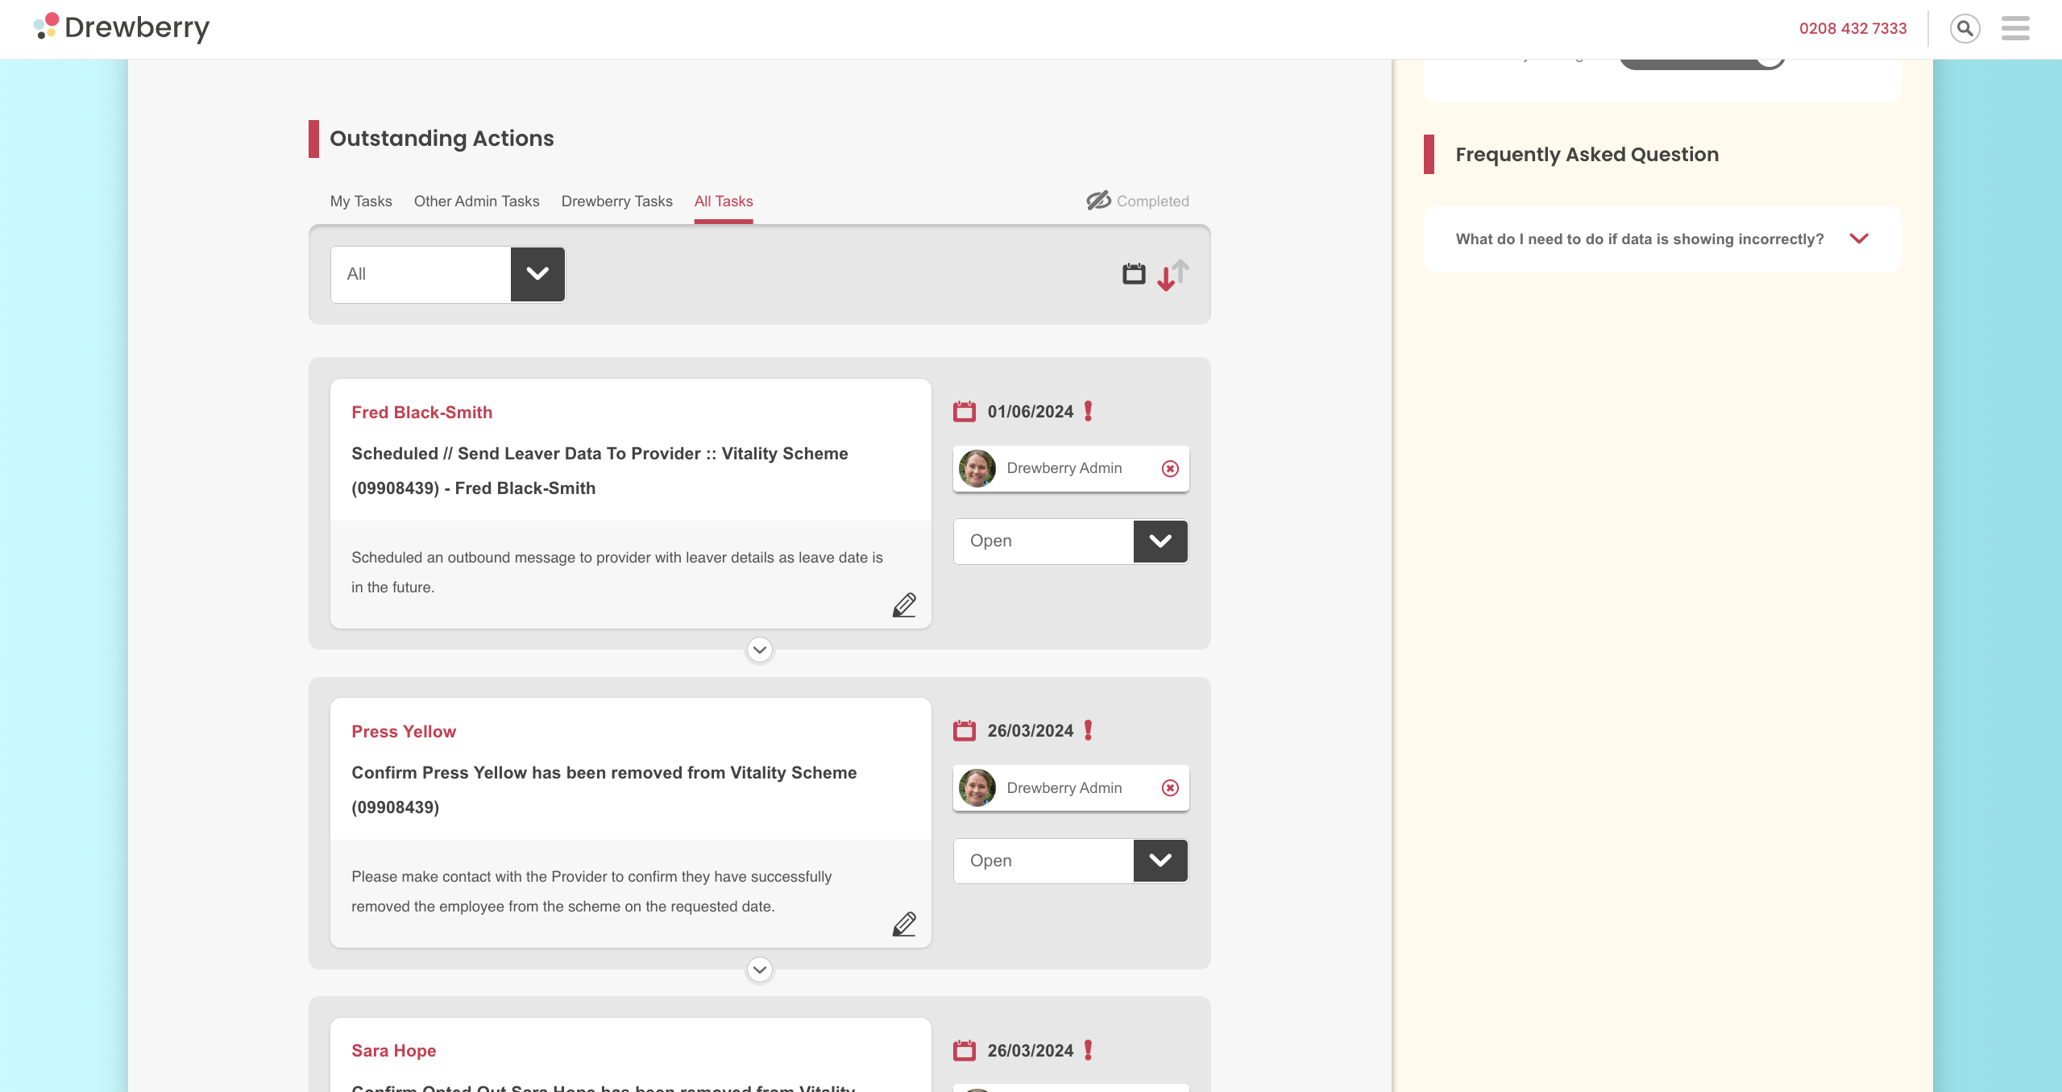Edit the Fred Black-Smith task note with pencil
This screenshot has width=2062, height=1092.
tap(904, 605)
